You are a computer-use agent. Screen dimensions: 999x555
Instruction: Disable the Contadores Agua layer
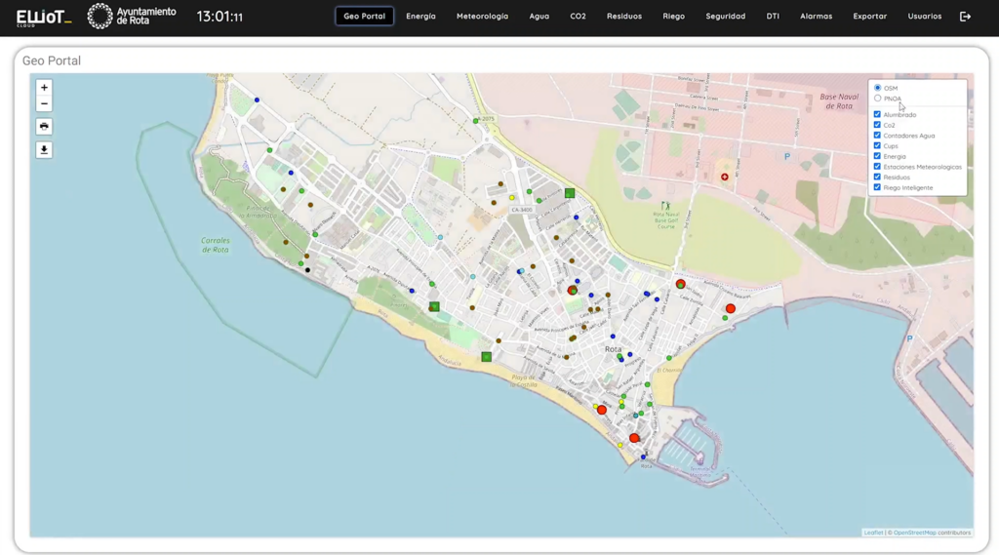coord(878,136)
